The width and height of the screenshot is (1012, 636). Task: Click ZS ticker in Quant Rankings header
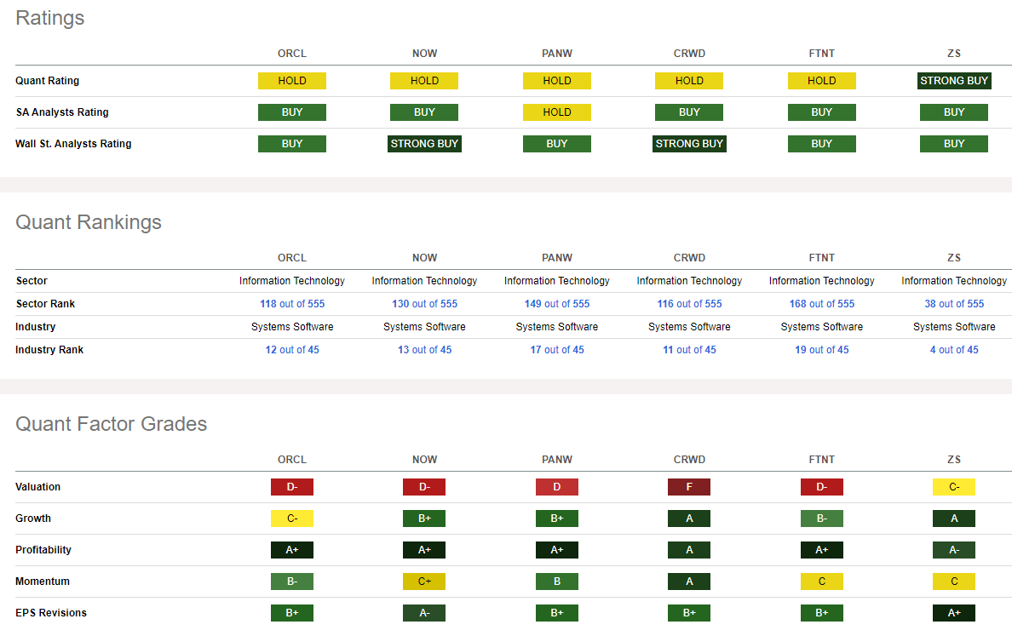(954, 258)
